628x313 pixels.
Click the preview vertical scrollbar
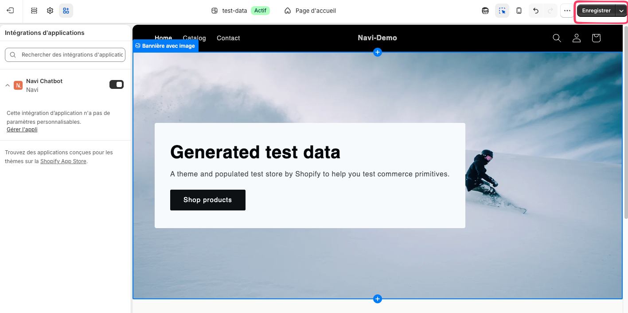(626, 122)
